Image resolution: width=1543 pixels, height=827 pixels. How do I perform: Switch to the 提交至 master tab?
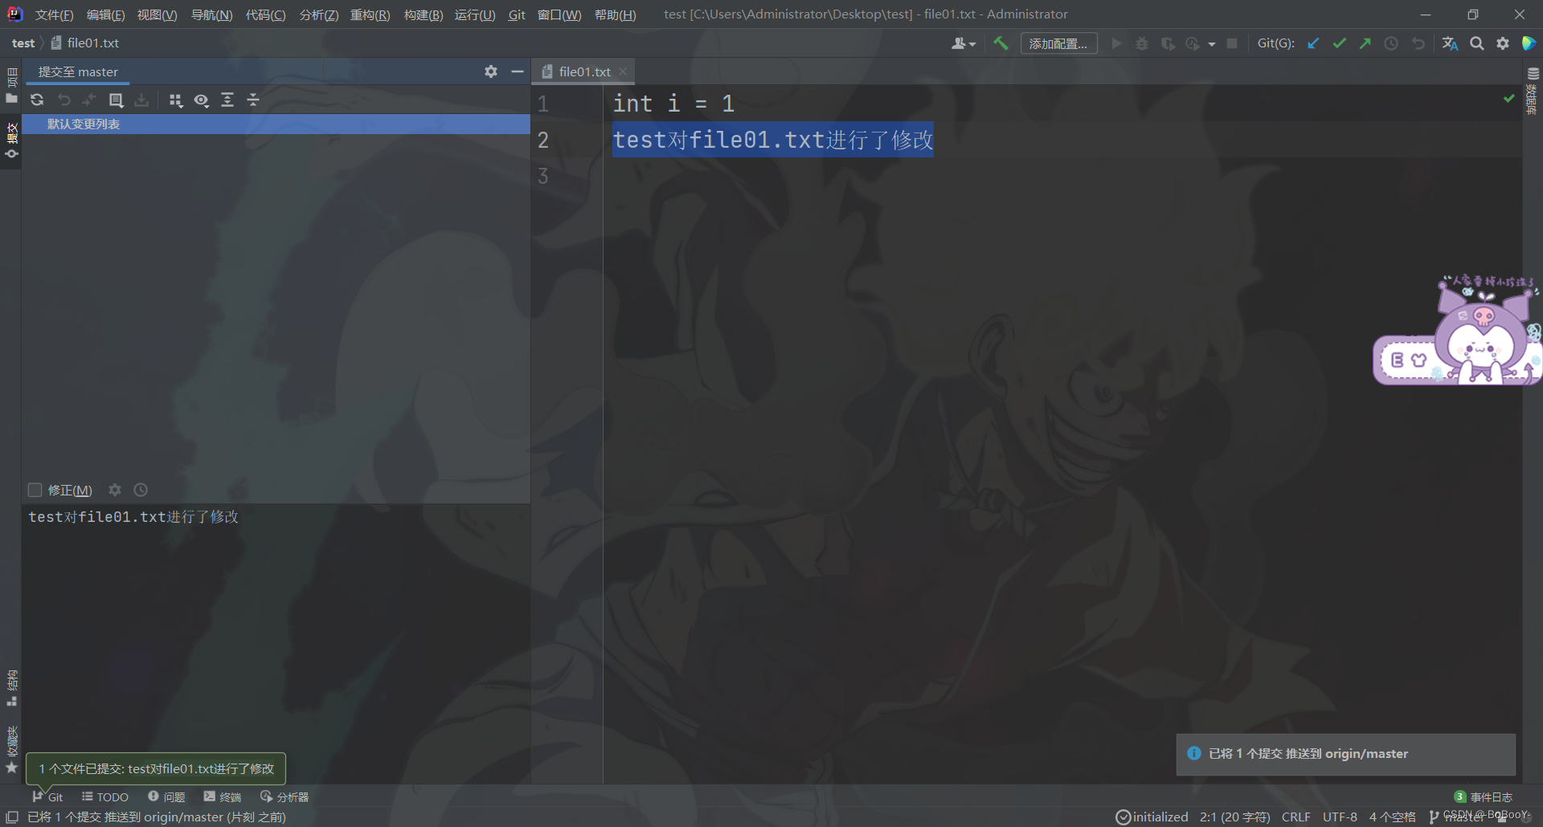click(x=78, y=71)
